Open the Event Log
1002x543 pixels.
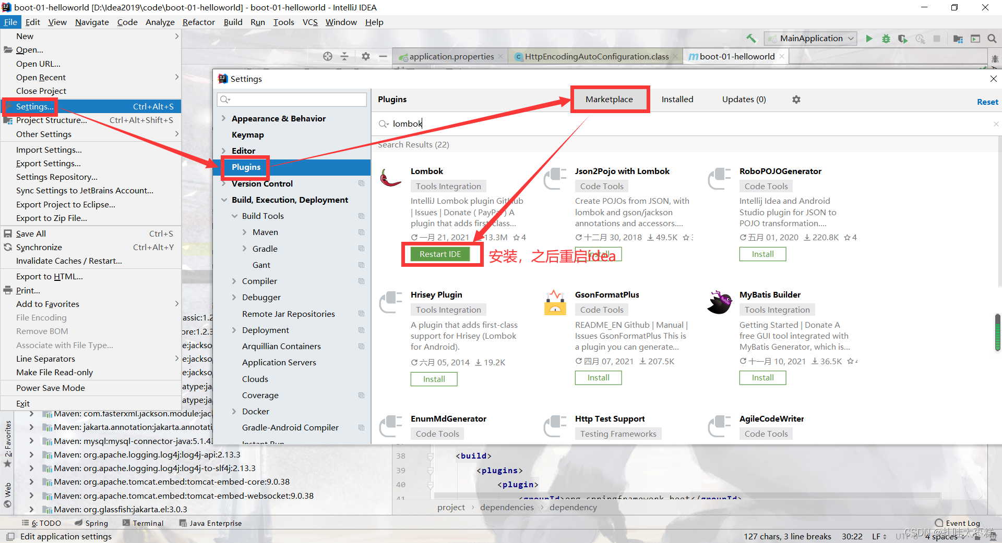pos(958,523)
